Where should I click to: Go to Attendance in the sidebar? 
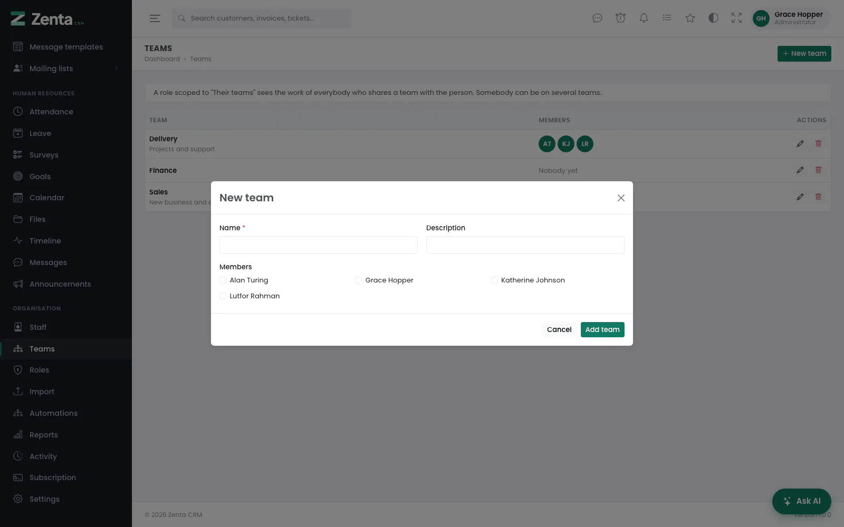pyautogui.click(x=66, y=112)
